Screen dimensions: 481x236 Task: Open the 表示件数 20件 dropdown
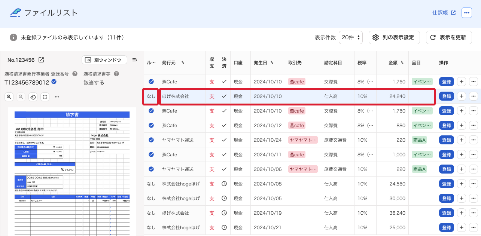tap(351, 37)
